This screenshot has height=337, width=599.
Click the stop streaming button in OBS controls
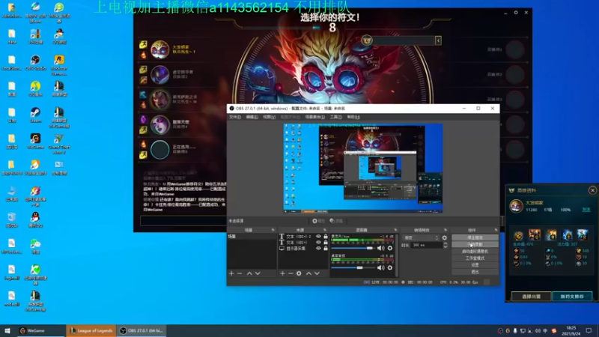(475, 237)
